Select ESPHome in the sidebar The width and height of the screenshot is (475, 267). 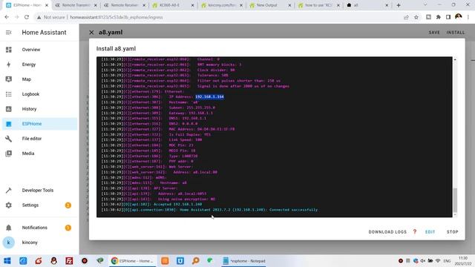pyautogui.click(x=39, y=124)
